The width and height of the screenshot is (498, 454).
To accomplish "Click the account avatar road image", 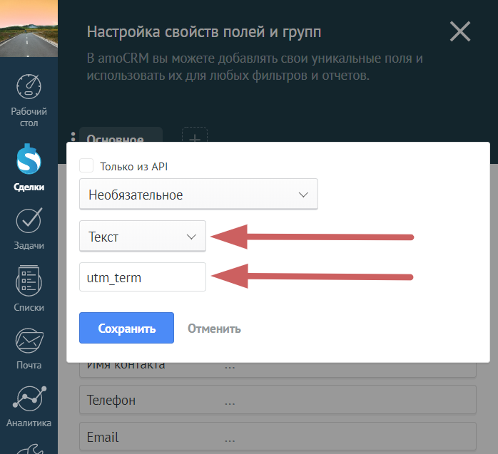I will pyautogui.click(x=29, y=29).
